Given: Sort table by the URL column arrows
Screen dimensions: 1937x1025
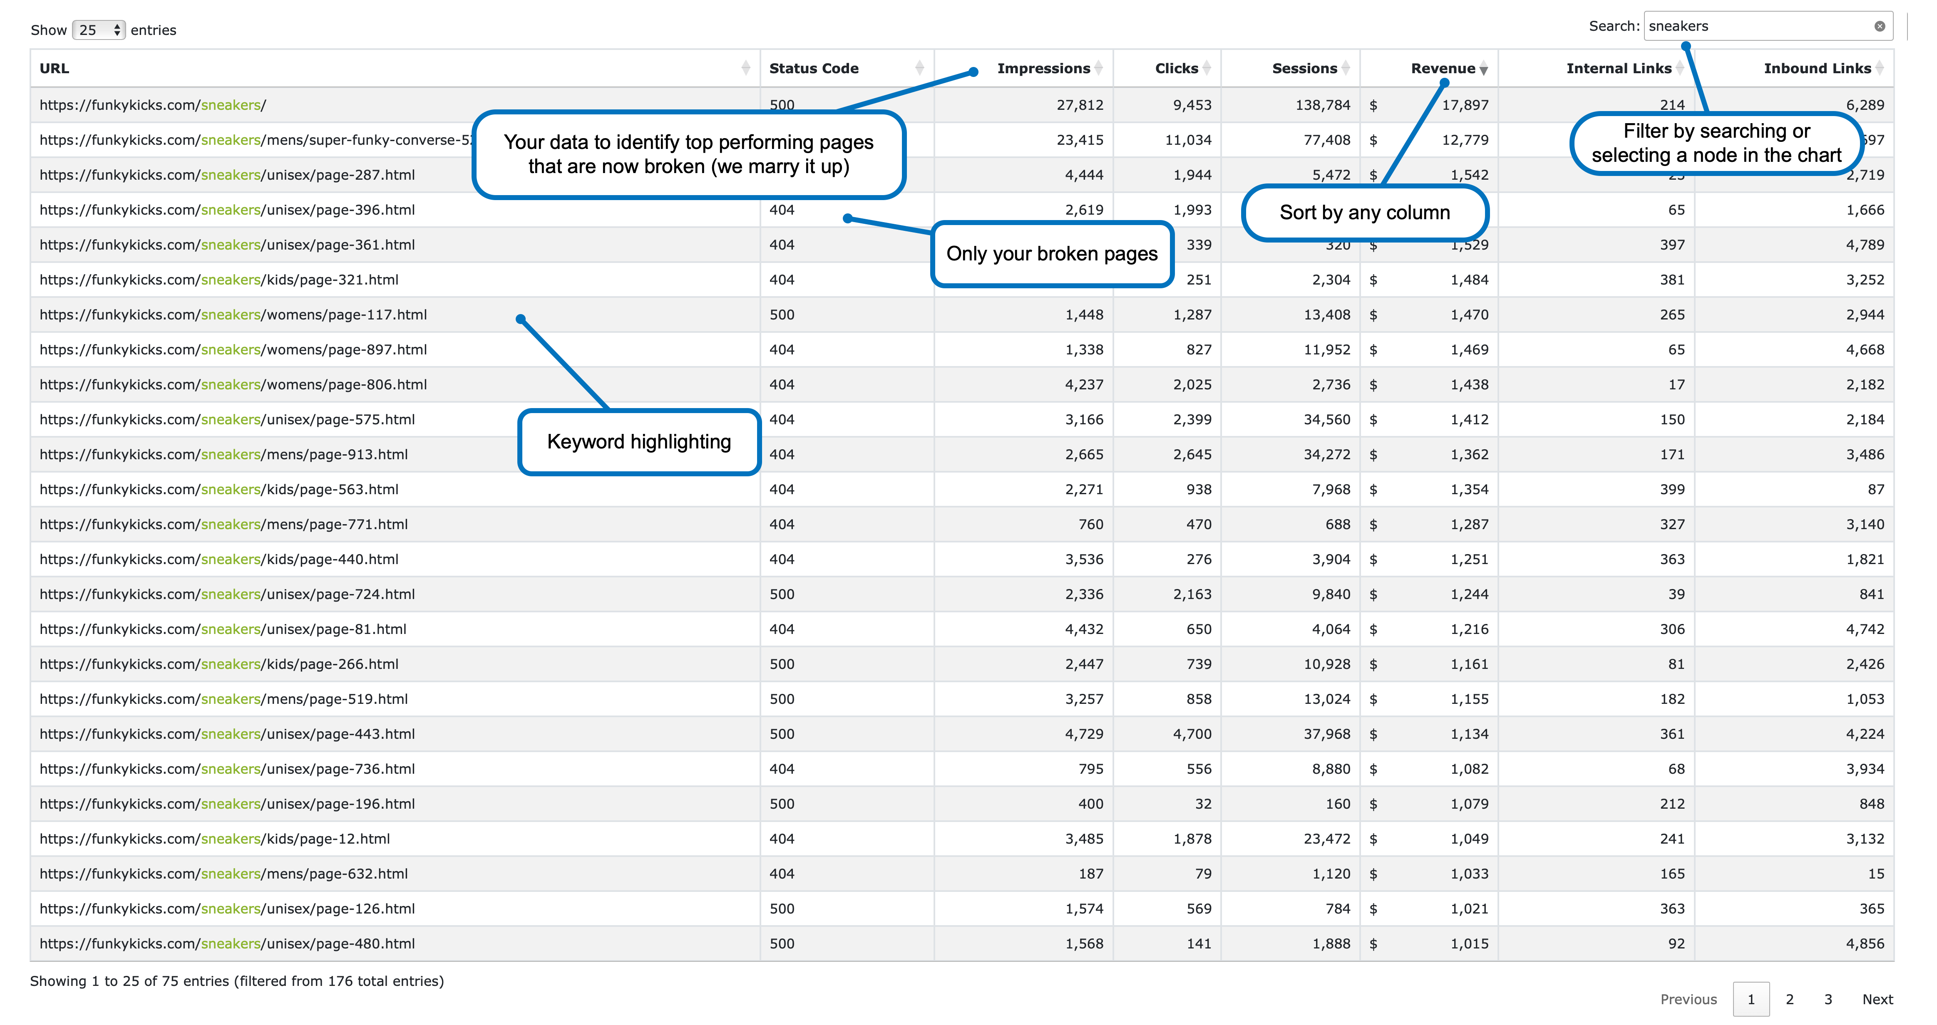Looking at the screenshot, I should 745,68.
